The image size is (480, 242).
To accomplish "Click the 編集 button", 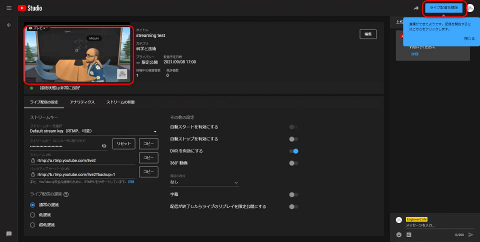I will coord(367,34).
